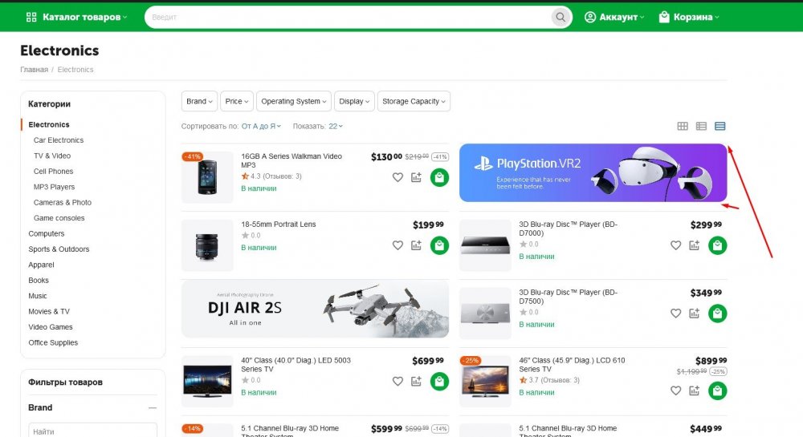This screenshot has width=803, height=437.
Task: Open 'Аккаунт' dropdown menu
Action: 614,17
